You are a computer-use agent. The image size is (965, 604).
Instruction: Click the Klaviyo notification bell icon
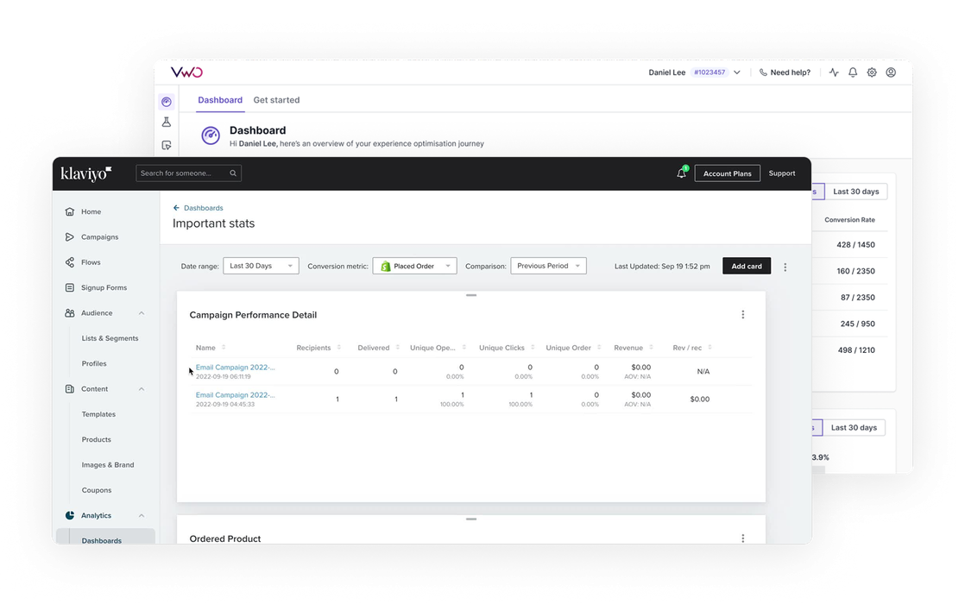[x=681, y=173]
